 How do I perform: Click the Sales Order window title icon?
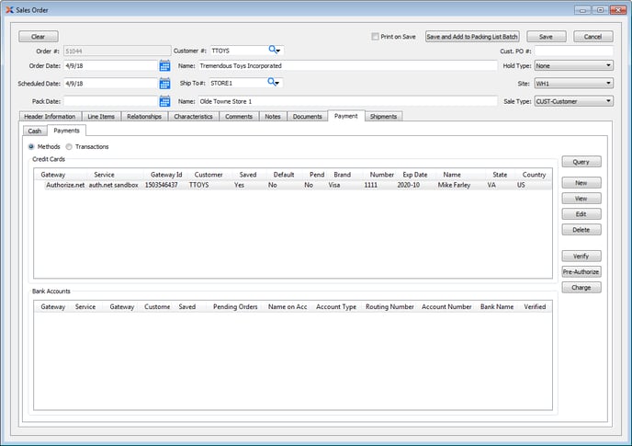9,9
